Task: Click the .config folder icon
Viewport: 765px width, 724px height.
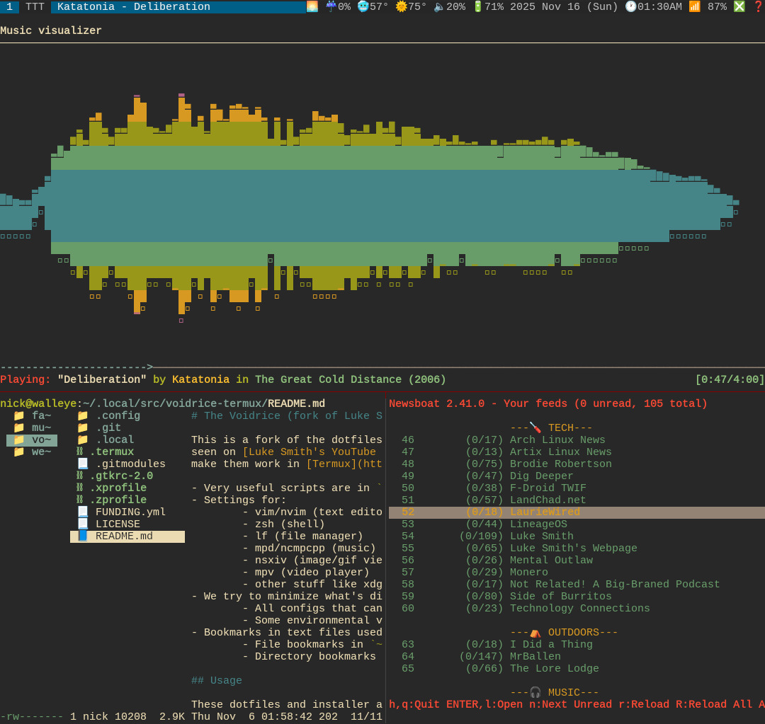Action: (83, 416)
